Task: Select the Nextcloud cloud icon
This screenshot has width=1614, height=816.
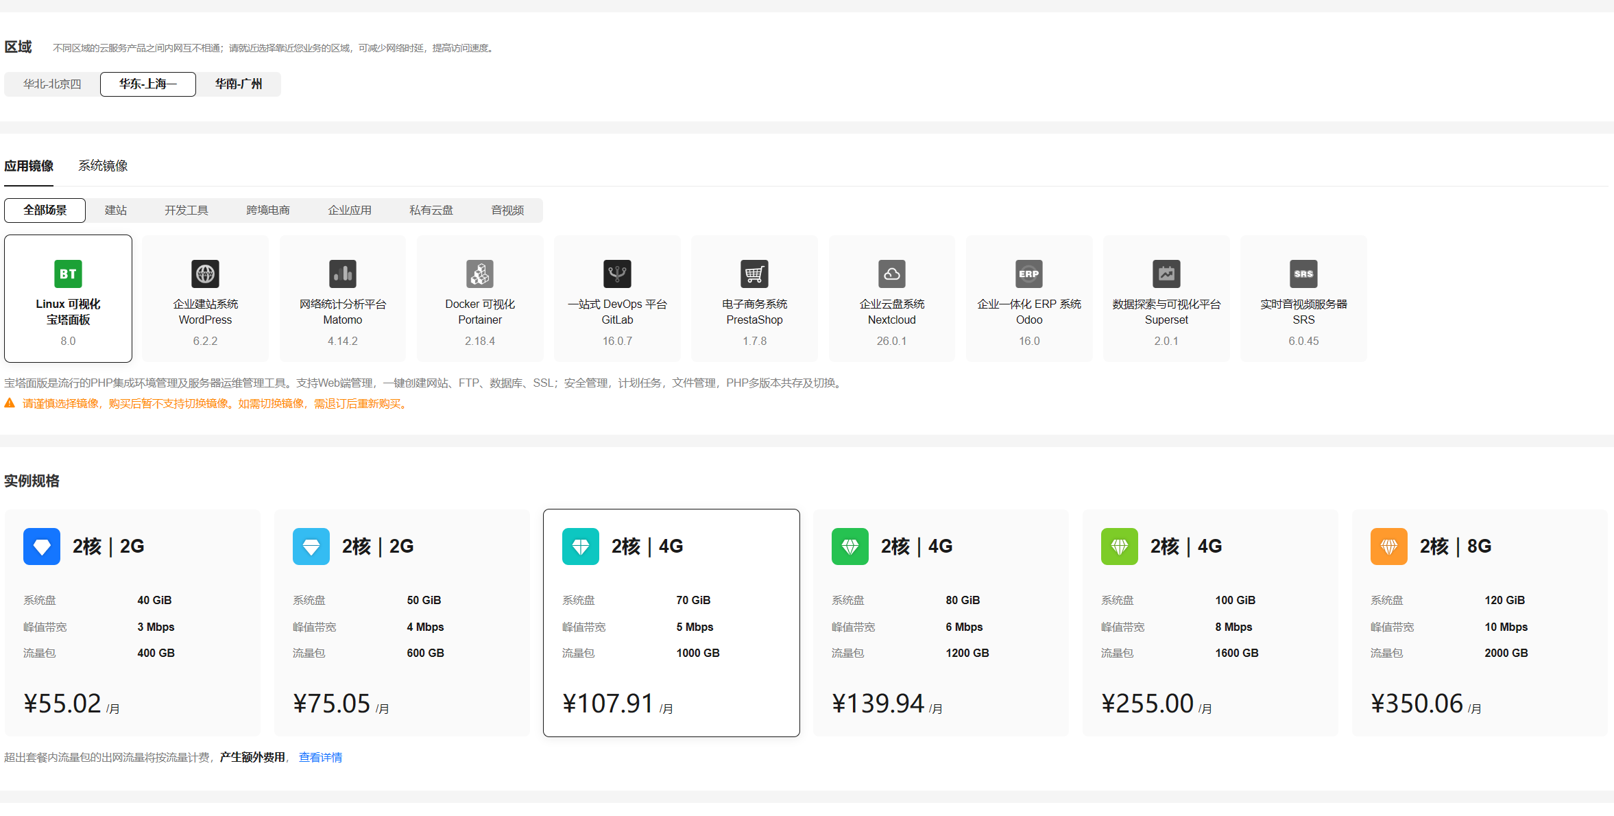Action: coord(891,274)
